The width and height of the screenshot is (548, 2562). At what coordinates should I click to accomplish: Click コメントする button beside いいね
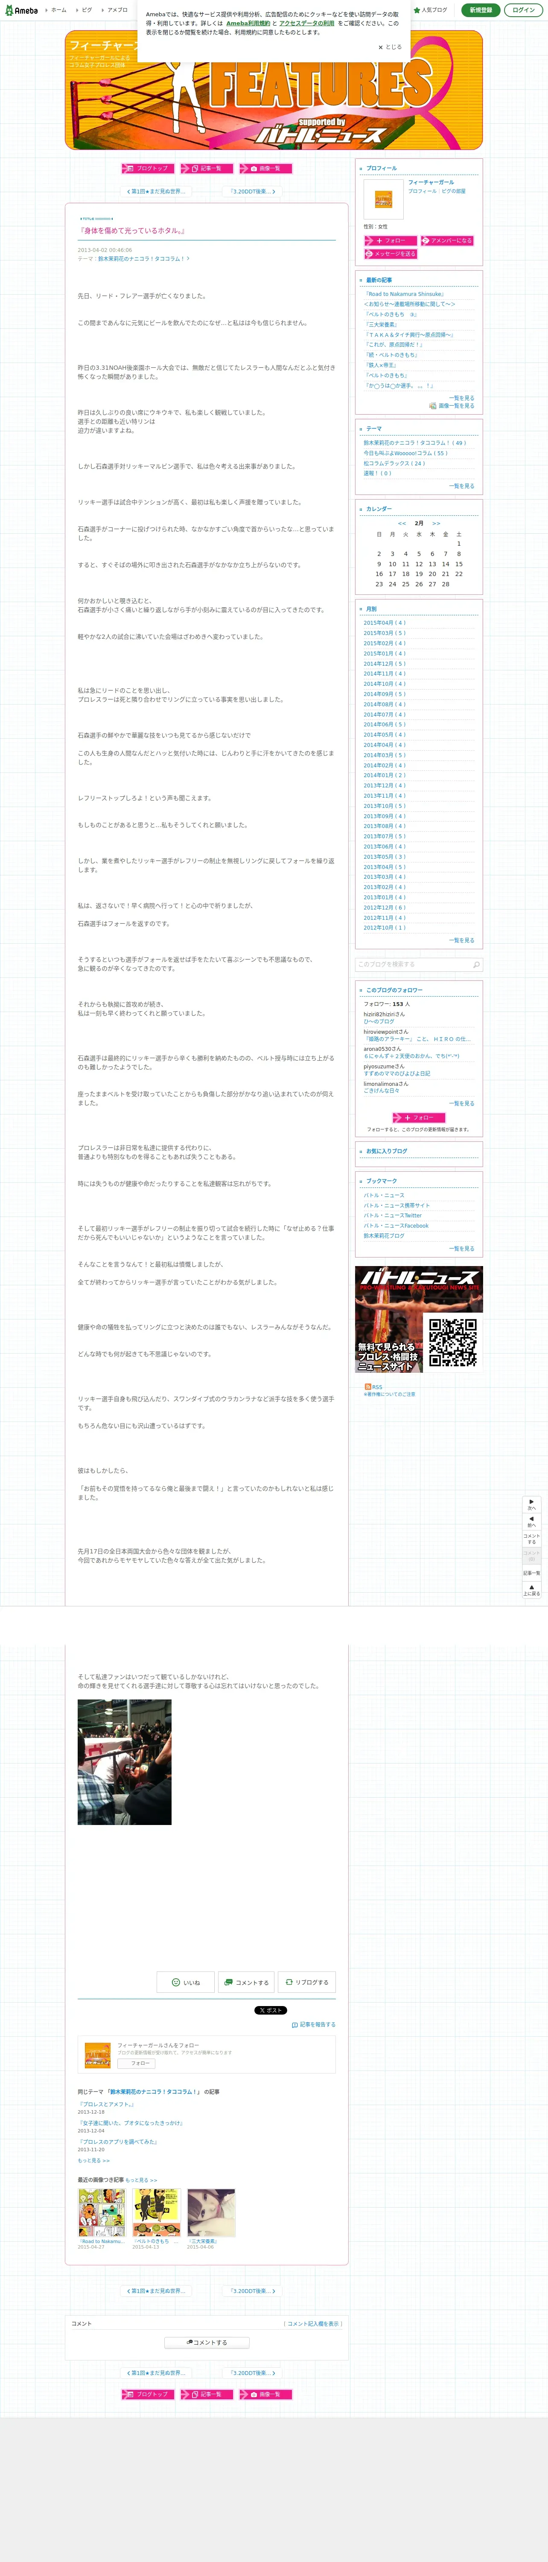point(246,1982)
